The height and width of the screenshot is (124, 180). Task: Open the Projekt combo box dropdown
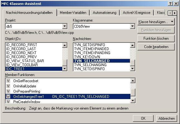point(65,26)
